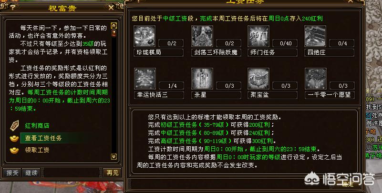Click the 珍珑棋局 task icon
The height and width of the screenshot is (193, 382).
point(145,36)
